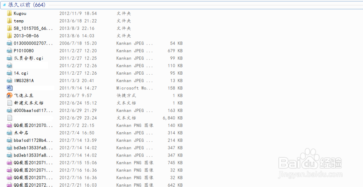This screenshot has width=363, height=187.
Task: Click the date 2012/6/29 23:24
Action: [x=78, y=118]
